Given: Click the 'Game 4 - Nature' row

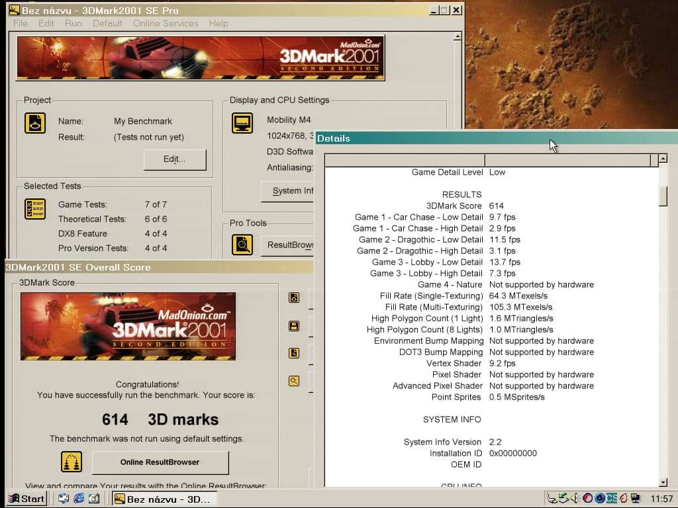Looking at the screenshot, I should point(492,284).
